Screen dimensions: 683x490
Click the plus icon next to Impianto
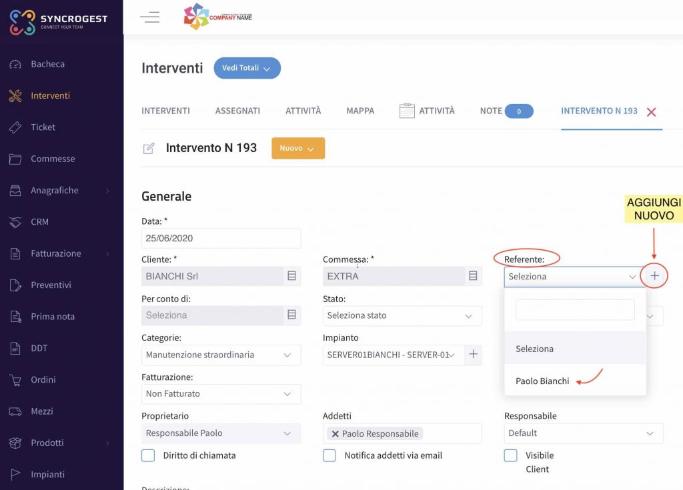coord(474,354)
